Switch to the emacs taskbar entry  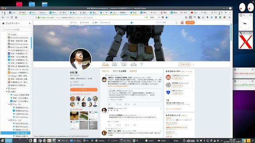tap(100, 141)
